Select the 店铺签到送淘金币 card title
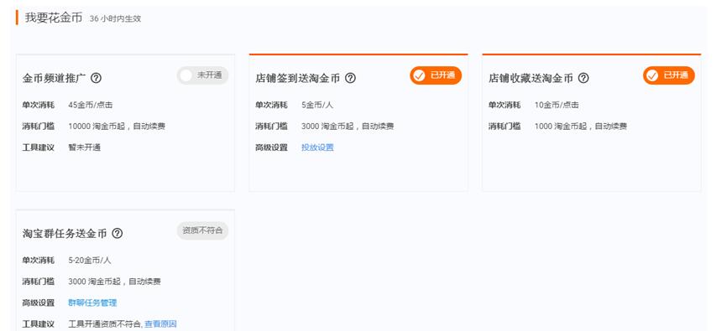 pyautogui.click(x=298, y=78)
